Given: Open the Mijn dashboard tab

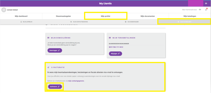Looking at the screenshot, I should 21,16.
